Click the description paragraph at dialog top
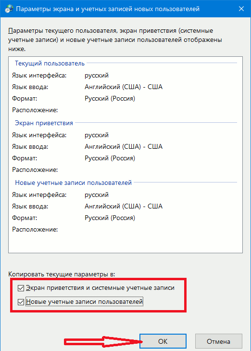Image resolution: width=251 pixels, height=351 pixels. 115,40
